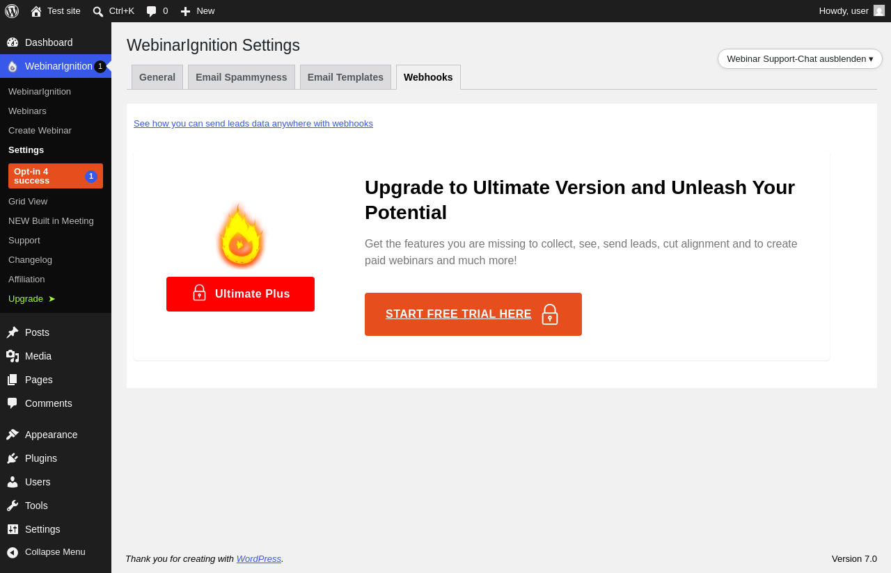Viewport: 891px width, 573px height.
Task: Open the Grid View submenu item
Action: coord(28,202)
